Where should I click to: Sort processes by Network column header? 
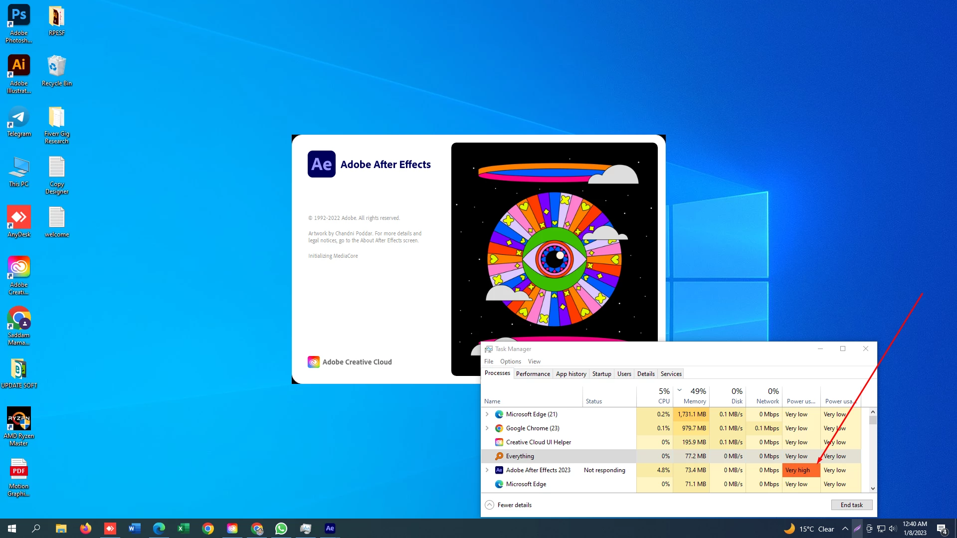(x=764, y=396)
